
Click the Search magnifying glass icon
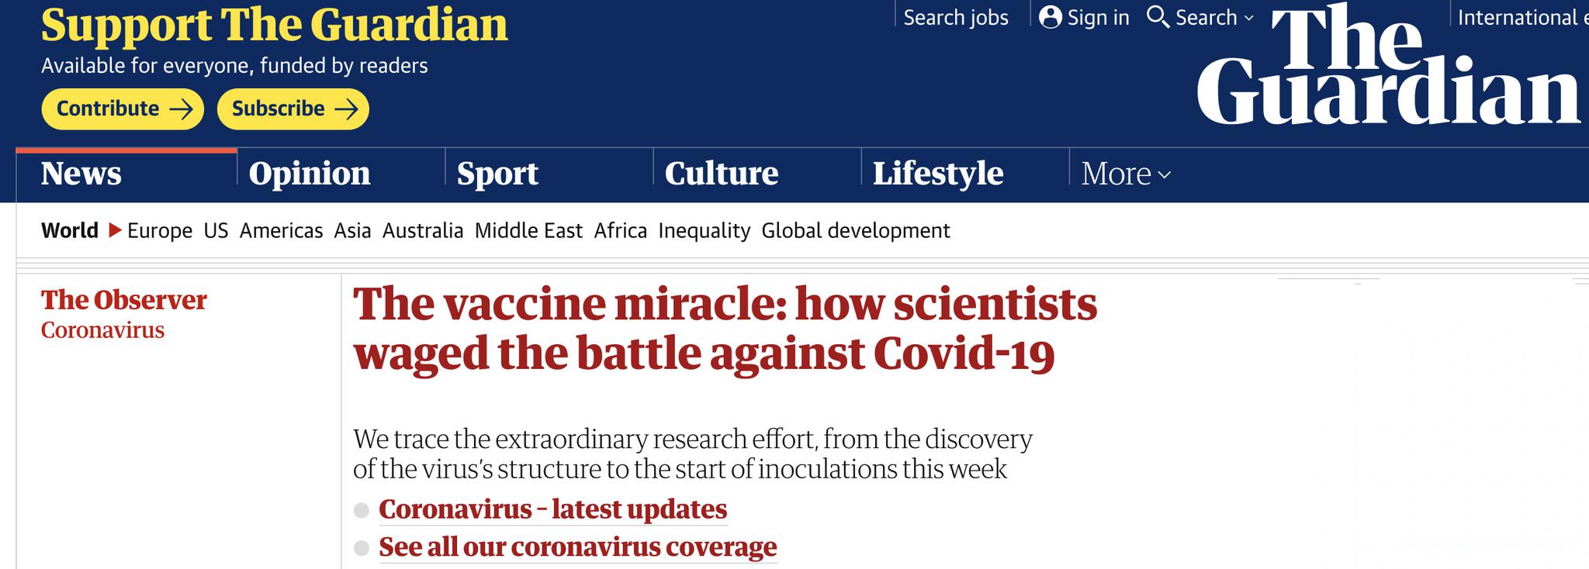coord(1158,17)
